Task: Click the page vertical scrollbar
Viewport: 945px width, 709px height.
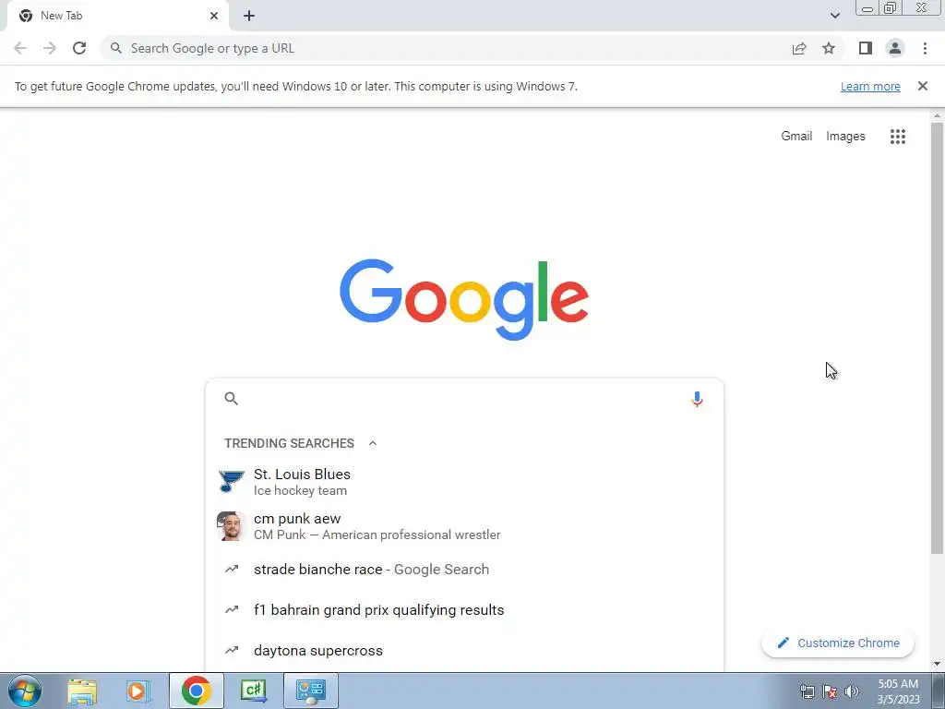Action: tap(937, 338)
